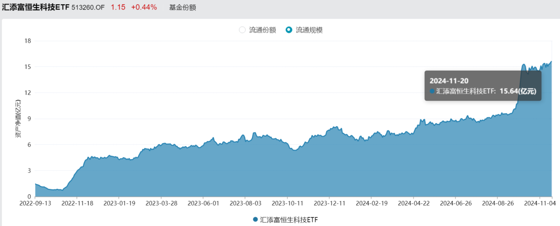
Task: Click the x-axis date 2022-11-18
Action: click(77, 204)
